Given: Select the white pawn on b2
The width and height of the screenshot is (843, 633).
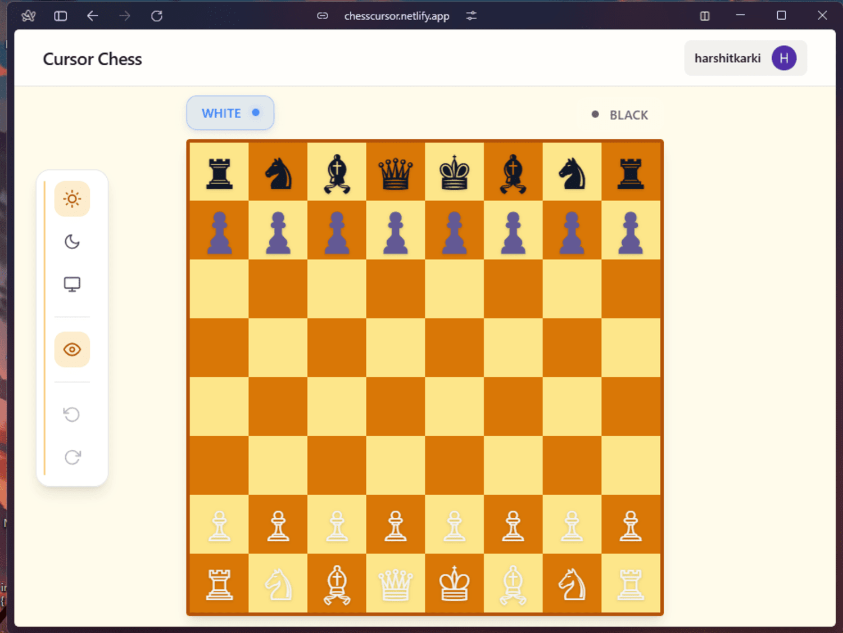Looking at the screenshot, I should pos(278,525).
